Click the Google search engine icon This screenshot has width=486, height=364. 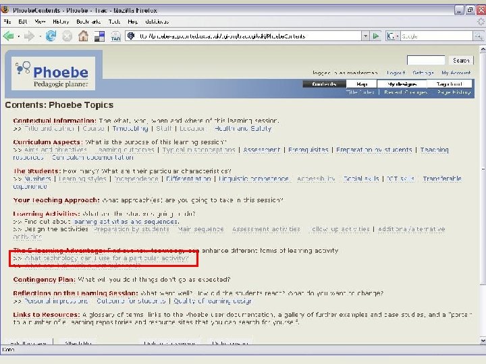[x=391, y=36]
